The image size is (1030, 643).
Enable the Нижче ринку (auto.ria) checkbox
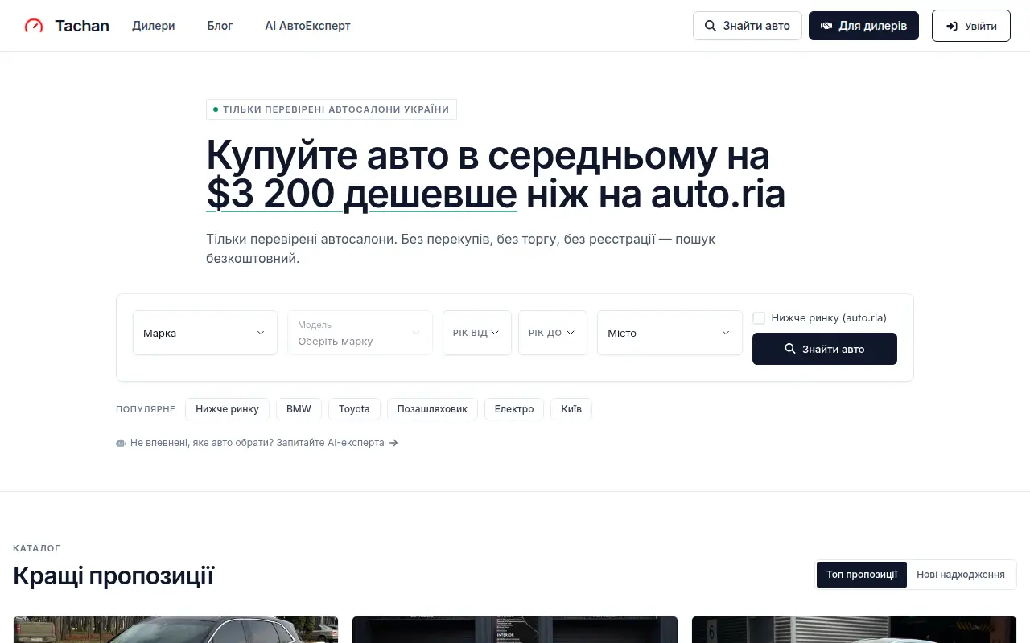(759, 318)
